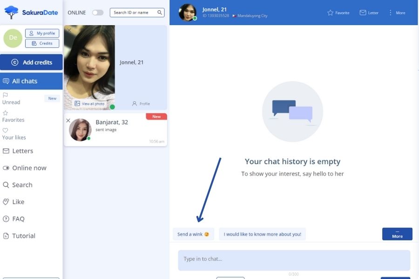Image resolution: width=419 pixels, height=279 pixels.
Task: Expand more quick messages with More button
Action: pyautogui.click(x=397, y=234)
